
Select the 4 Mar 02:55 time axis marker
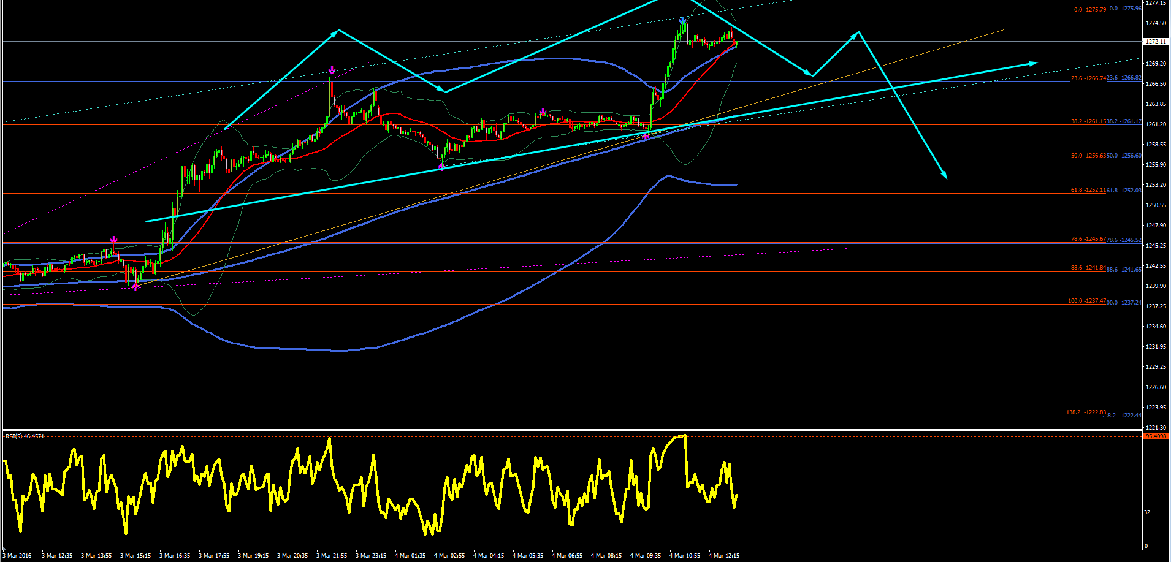pyautogui.click(x=449, y=556)
